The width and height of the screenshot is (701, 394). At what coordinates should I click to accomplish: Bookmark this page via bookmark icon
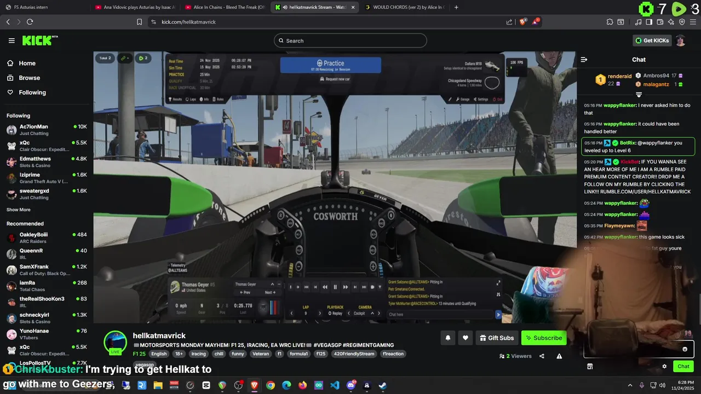tap(140, 22)
